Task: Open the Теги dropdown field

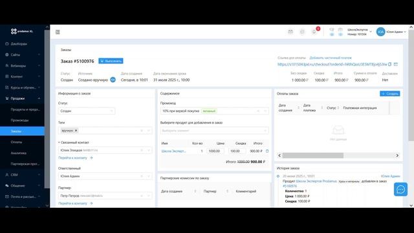Action: (105, 131)
